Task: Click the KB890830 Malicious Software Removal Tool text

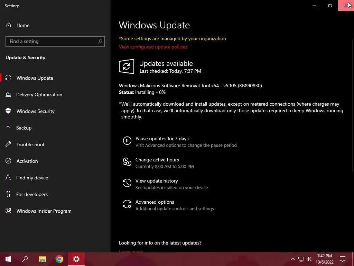Action: click(x=190, y=86)
